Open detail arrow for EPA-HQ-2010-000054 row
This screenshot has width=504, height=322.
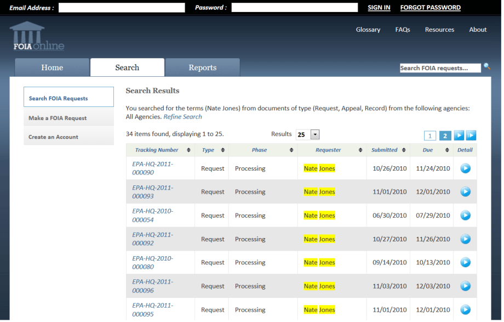465,216
